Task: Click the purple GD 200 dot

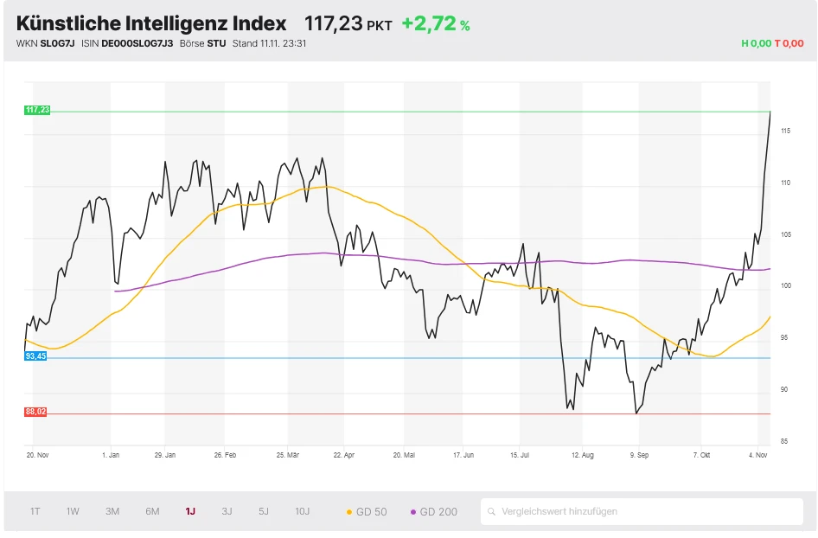Action: pyautogui.click(x=413, y=512)
